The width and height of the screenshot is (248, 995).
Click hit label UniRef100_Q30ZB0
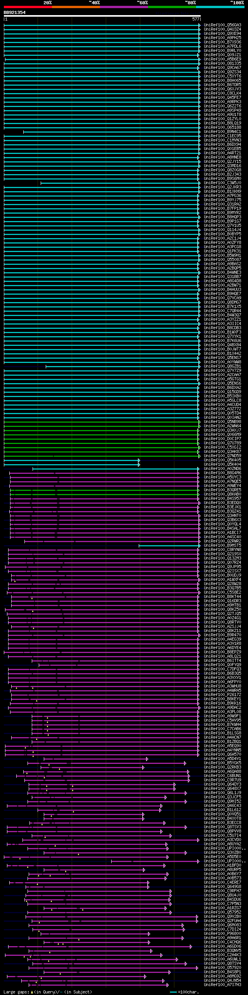(222, 852)
